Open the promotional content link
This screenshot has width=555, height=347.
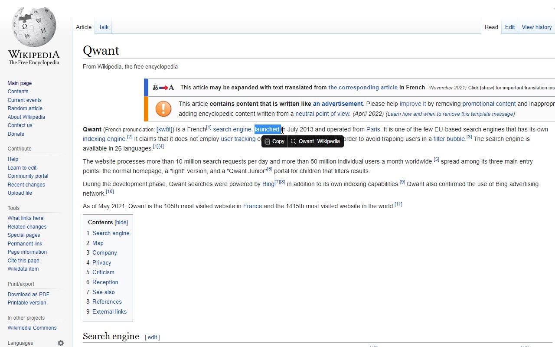(x=489, y=104)
